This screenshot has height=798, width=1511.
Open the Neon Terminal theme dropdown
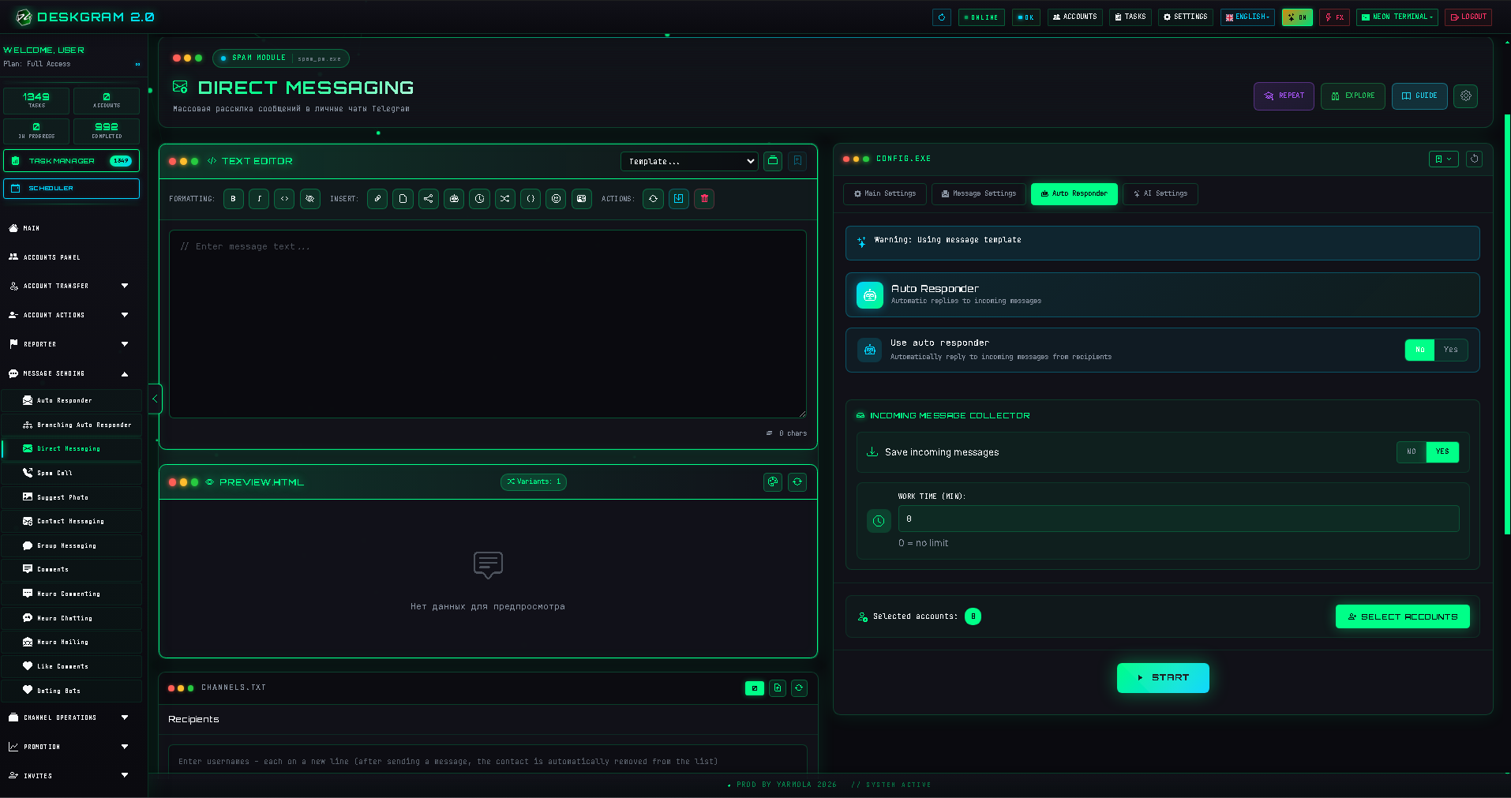(1397, 17)
